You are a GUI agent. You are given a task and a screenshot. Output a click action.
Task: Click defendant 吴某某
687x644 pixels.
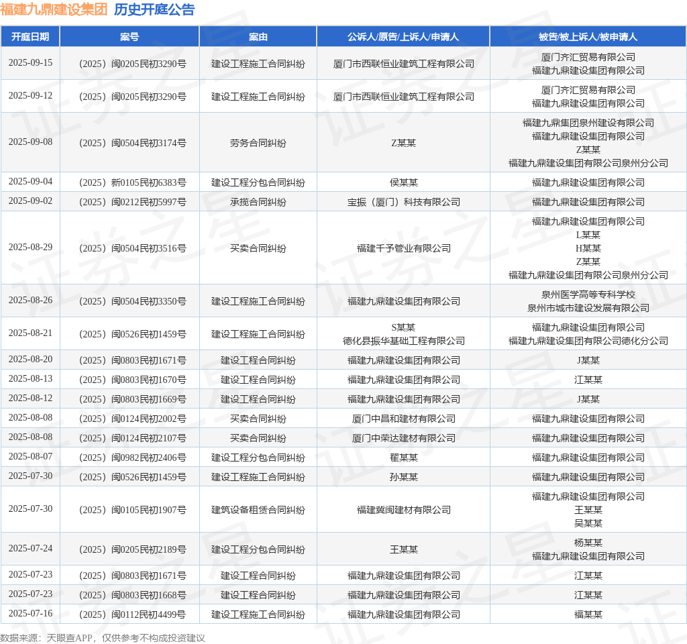coord(588,523)
